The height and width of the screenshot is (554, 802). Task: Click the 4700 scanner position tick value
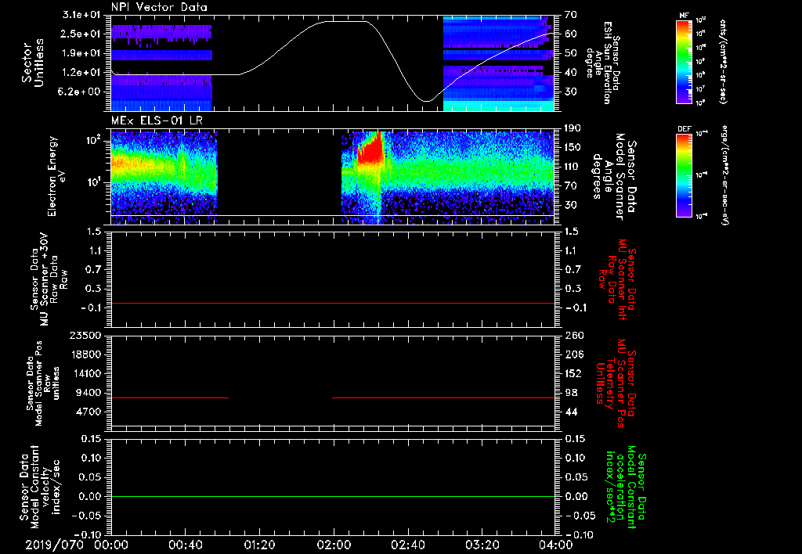pos(88,412)
